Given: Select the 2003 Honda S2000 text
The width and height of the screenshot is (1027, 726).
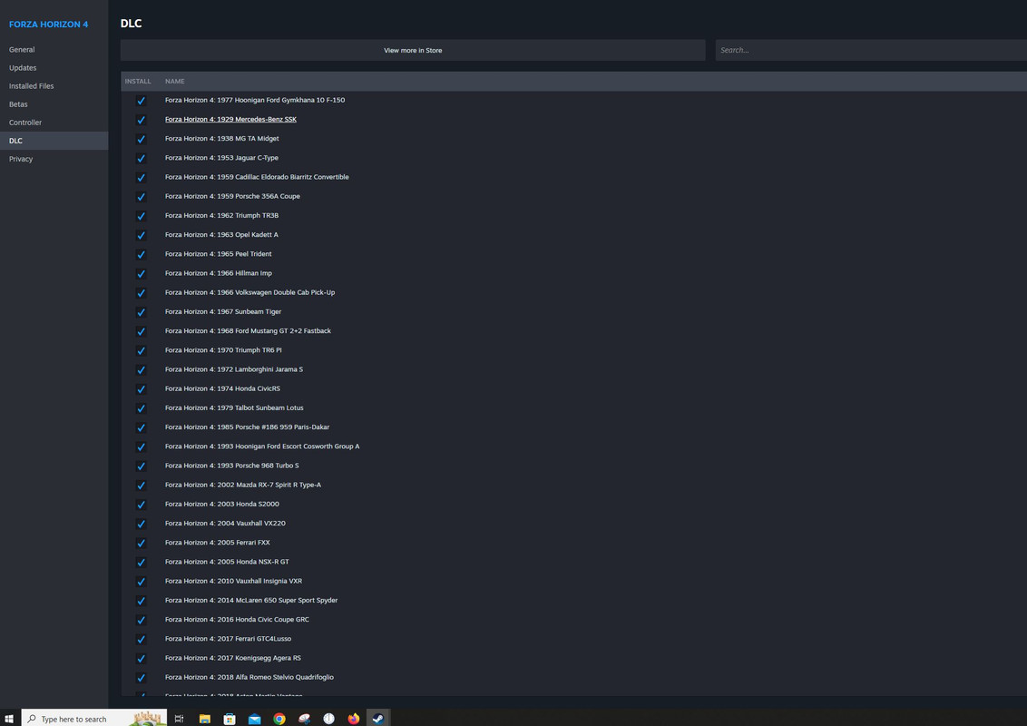Looking at the screenshot, I should [x=222, y=504].
